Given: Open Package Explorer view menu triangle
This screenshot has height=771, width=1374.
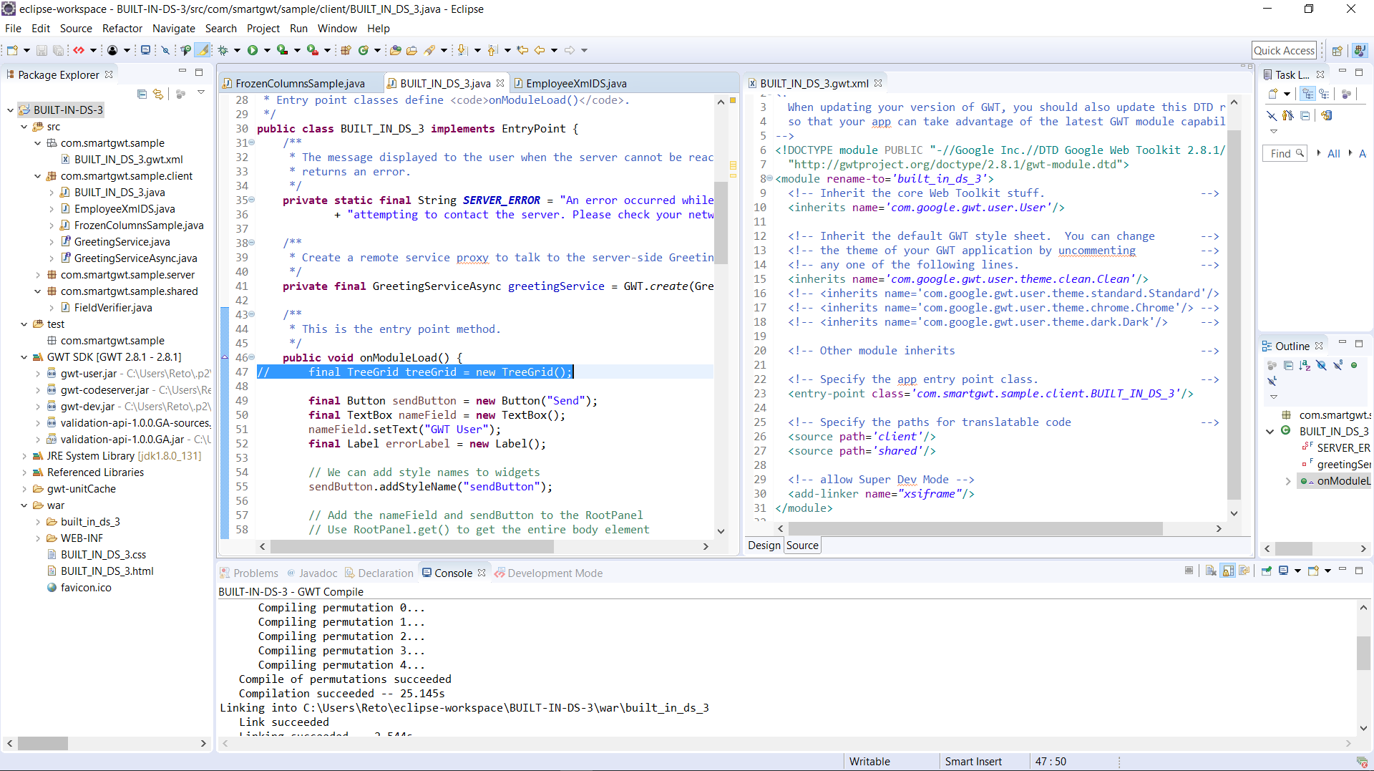Looking at the screenshot, I should pos(201,92).
